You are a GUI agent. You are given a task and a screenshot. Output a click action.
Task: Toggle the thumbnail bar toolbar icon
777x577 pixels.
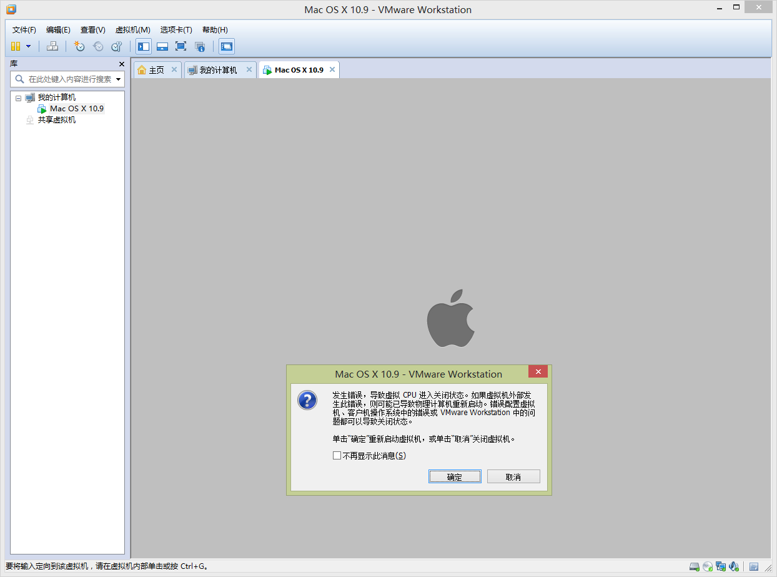point(162,46)
